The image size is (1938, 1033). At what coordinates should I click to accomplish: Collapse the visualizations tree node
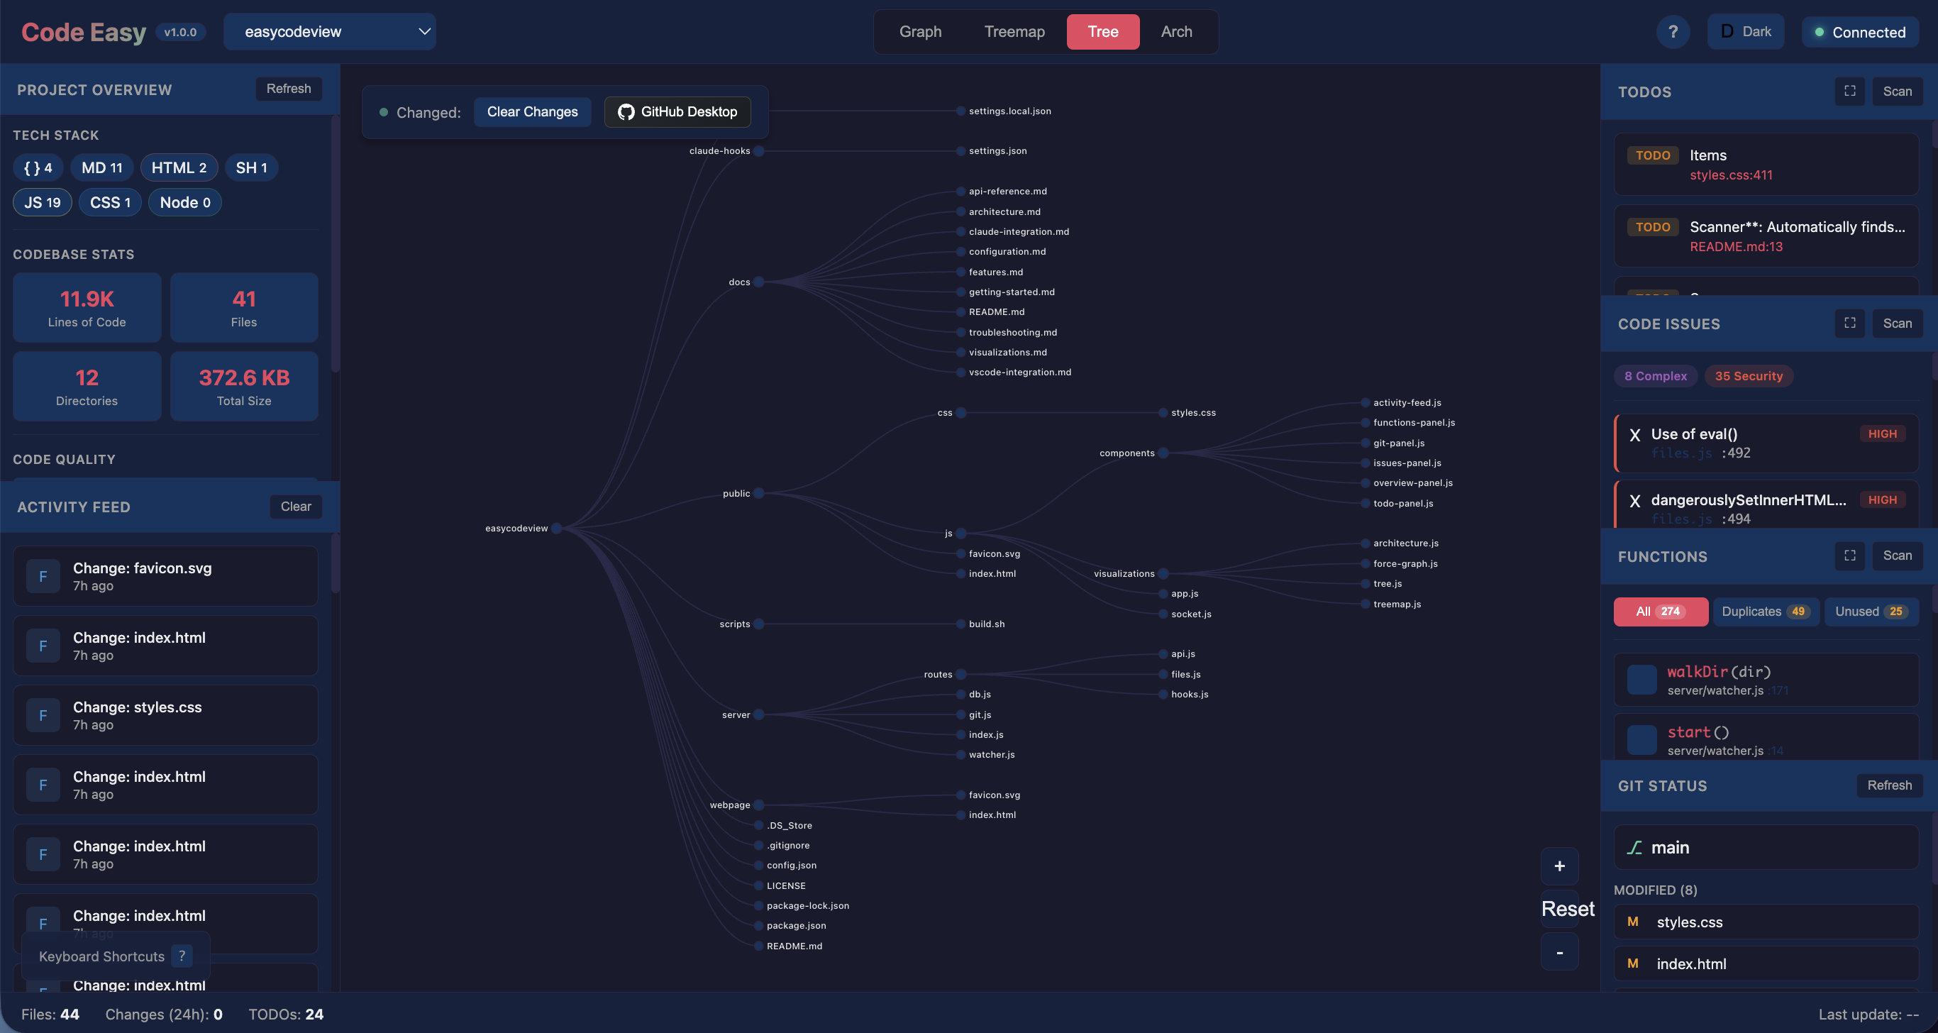[1163, 574]
